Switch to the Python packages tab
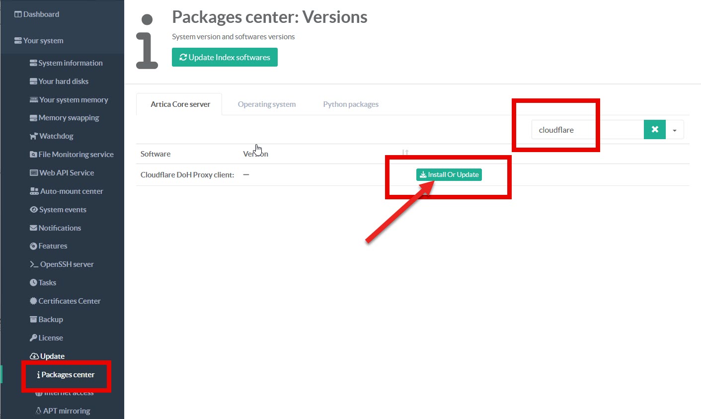The height and width of the screenshot is (419, 701). coord(350,104)
